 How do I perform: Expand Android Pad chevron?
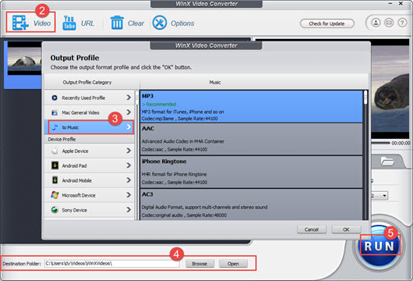tap(129, 165)
